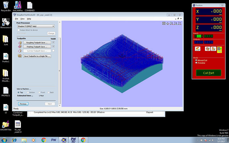Click Save Toolpaths to a Single File
Viewport: 229px width, 143px height.
pos(37,56)
